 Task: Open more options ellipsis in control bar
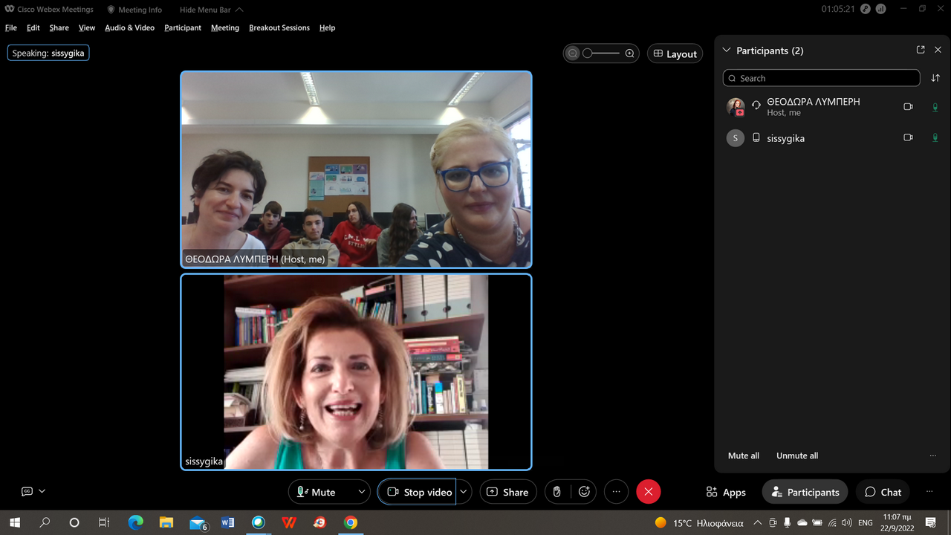[616, 492]
